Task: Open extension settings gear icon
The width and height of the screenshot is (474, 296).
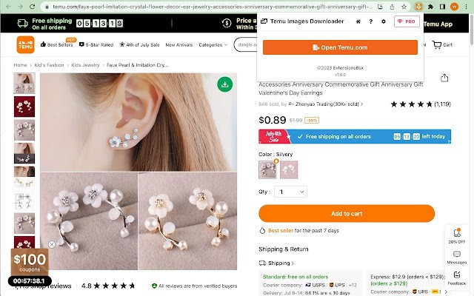Action: point(384,21)
